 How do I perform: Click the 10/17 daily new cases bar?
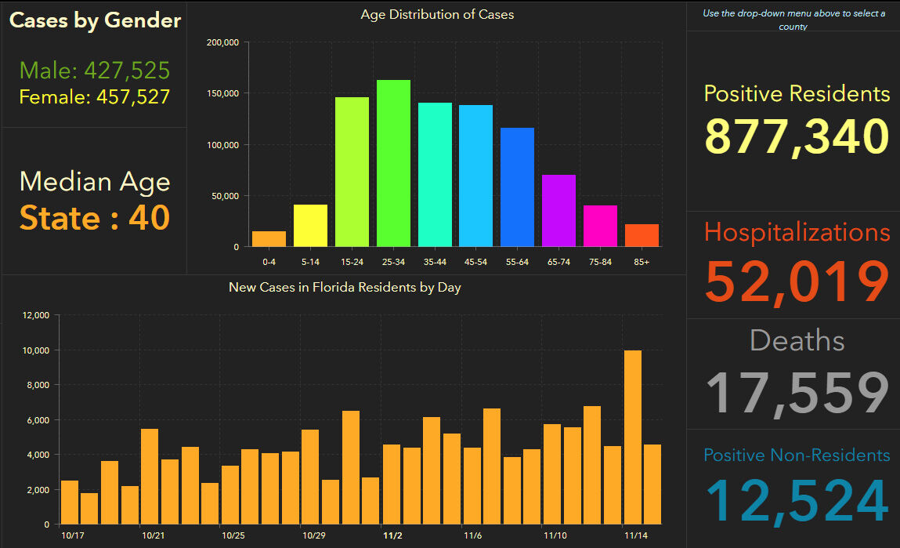point(70,503)
